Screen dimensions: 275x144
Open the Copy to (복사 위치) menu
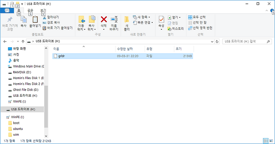click(x=92, y=23)
